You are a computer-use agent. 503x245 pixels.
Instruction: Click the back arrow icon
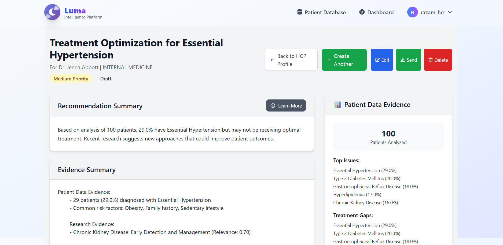tap(272, 60)
